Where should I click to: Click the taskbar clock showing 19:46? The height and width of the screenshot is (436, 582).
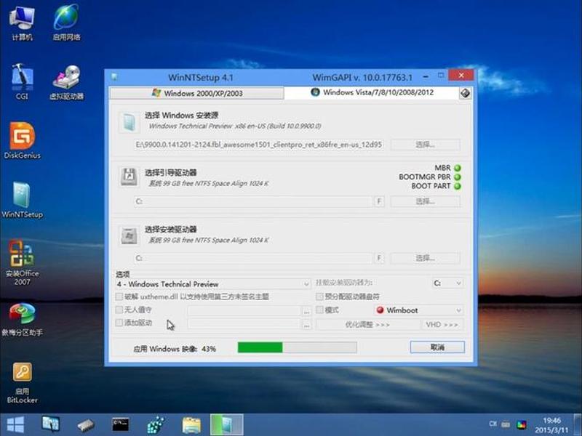coord(551,425)
